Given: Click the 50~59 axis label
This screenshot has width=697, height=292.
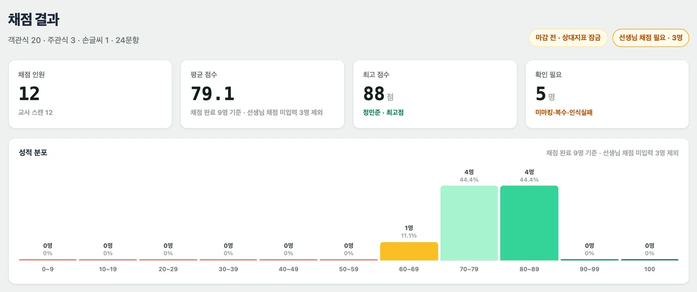Looking at the screenshot, I should 348,269.
